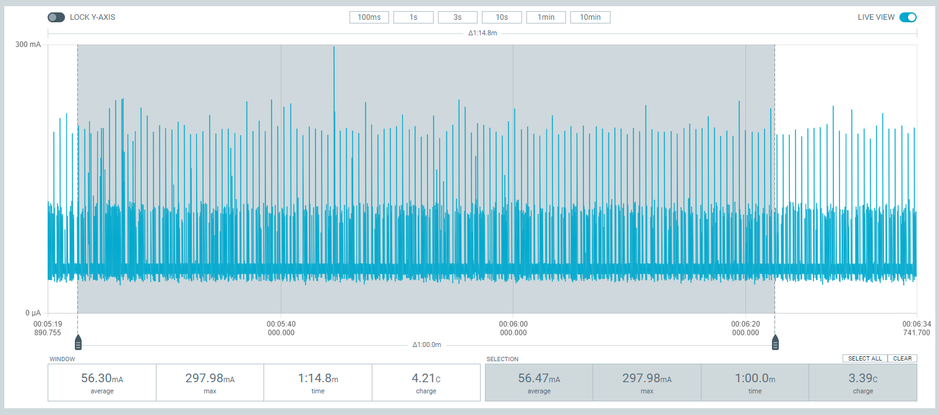Click the window max 297.98 mA value
The image size is (939, 415).
point(210,379)
